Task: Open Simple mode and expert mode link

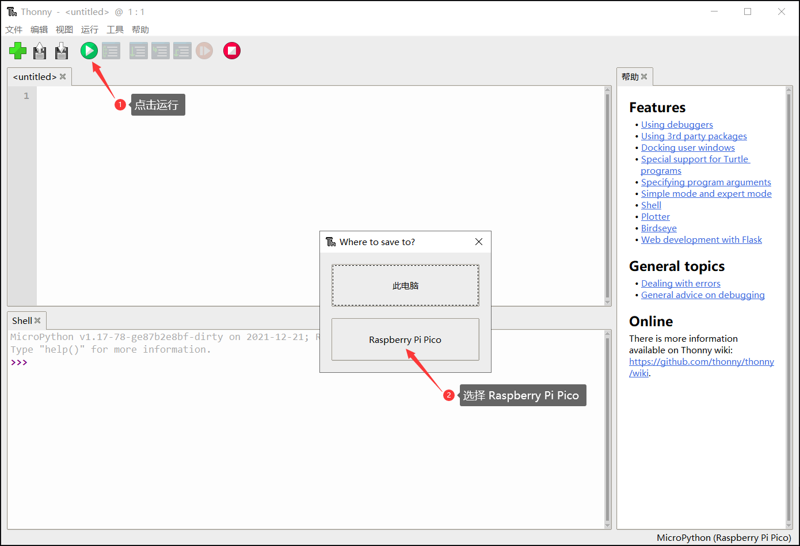Action: [x=706, y=193]
